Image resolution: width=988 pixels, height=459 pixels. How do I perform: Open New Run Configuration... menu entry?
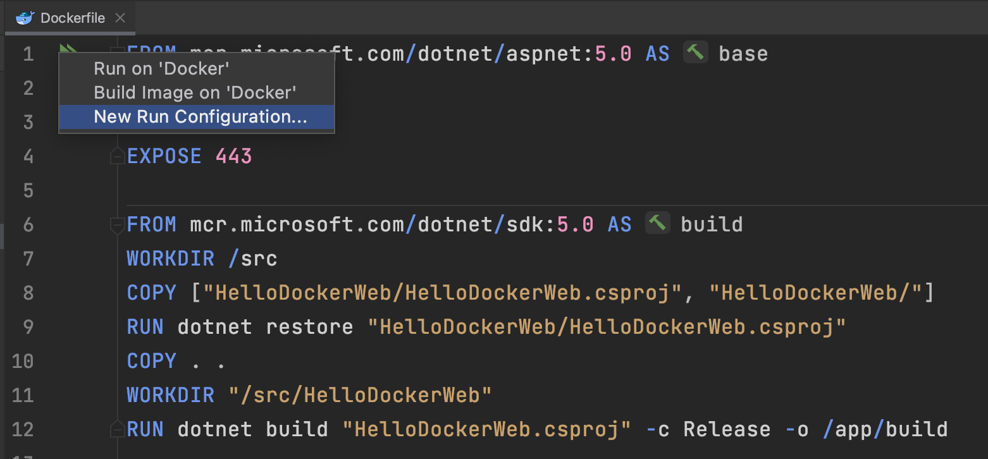pos(200,117)
